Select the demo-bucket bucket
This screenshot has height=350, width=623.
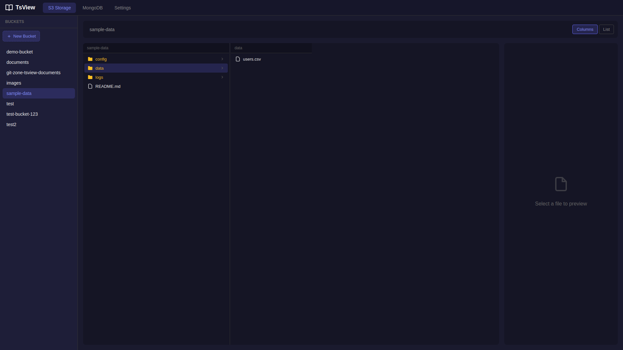(19, 52)
